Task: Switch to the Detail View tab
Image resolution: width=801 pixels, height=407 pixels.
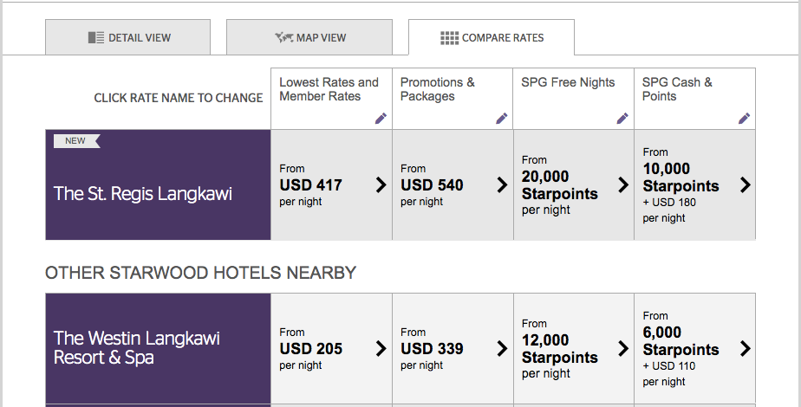Action: (x=128, y=38)
